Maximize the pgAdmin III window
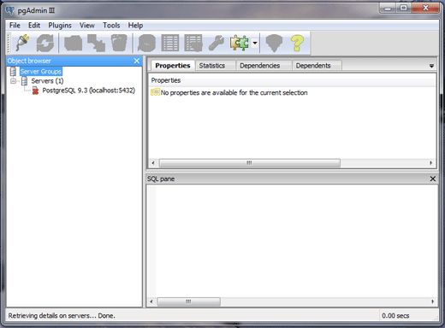Screen dimensions: 445x328 (403, 9)
